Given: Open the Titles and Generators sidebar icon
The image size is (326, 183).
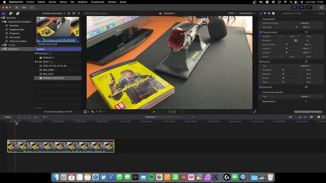Looking at the screenshot, I should click(x=18, y=14).
